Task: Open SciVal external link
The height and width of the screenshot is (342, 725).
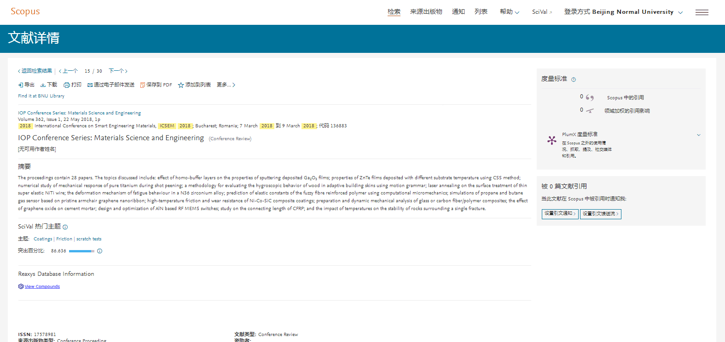Action: coord(542,12)
